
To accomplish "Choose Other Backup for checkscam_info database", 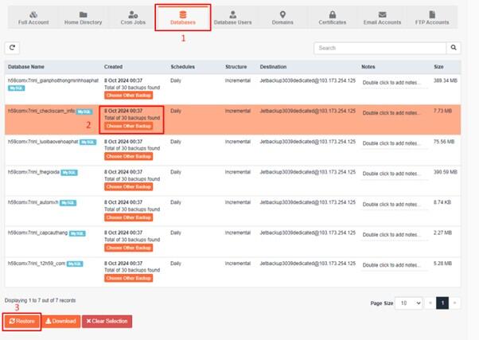I will click(129, 126).
